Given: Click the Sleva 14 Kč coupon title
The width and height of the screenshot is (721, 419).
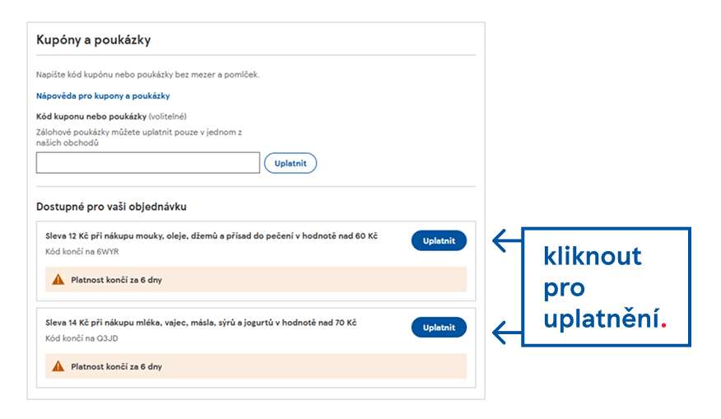Looking at the screenshot, I should [201, 323].
